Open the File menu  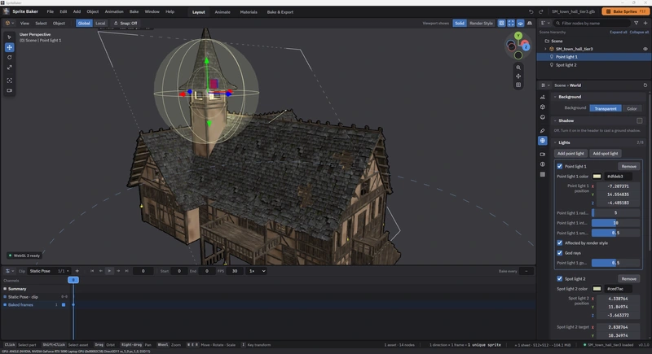(51, 11)
